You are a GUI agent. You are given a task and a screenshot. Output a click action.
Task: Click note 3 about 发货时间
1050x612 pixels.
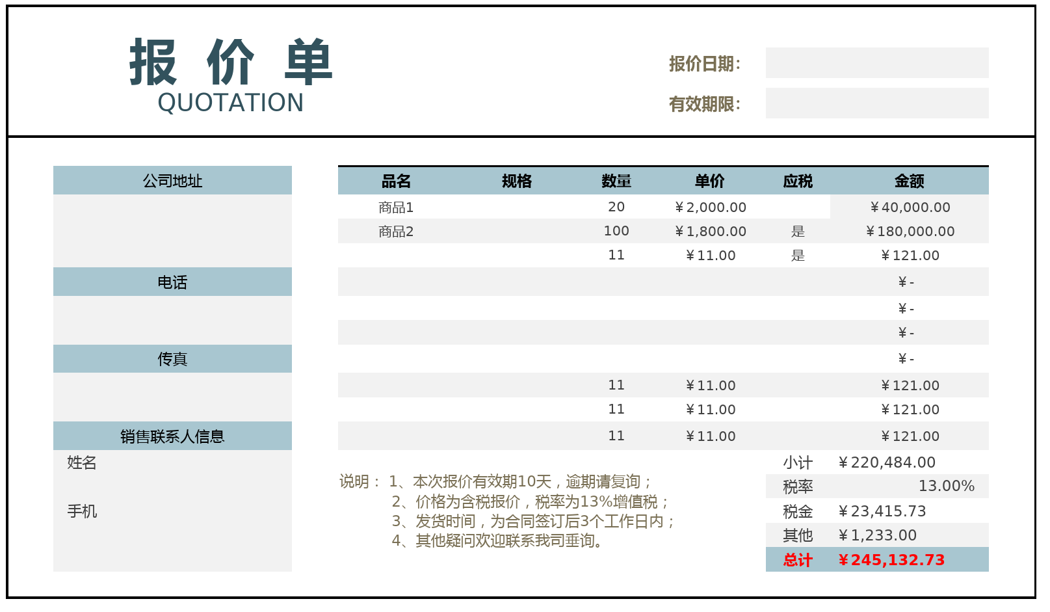533,521
